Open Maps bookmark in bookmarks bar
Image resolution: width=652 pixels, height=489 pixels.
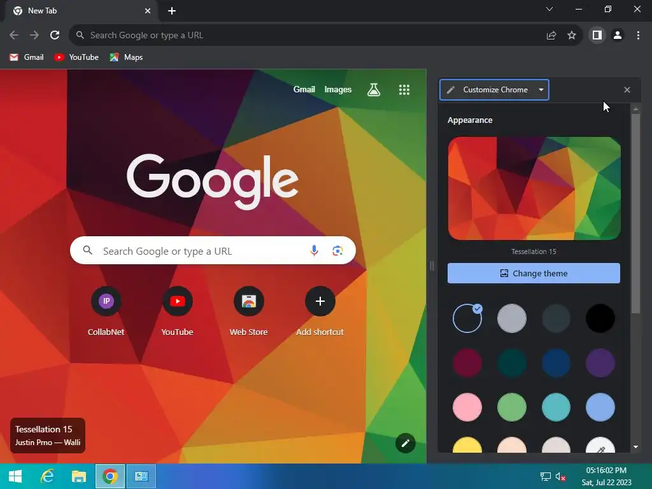[x=127, y=57]
